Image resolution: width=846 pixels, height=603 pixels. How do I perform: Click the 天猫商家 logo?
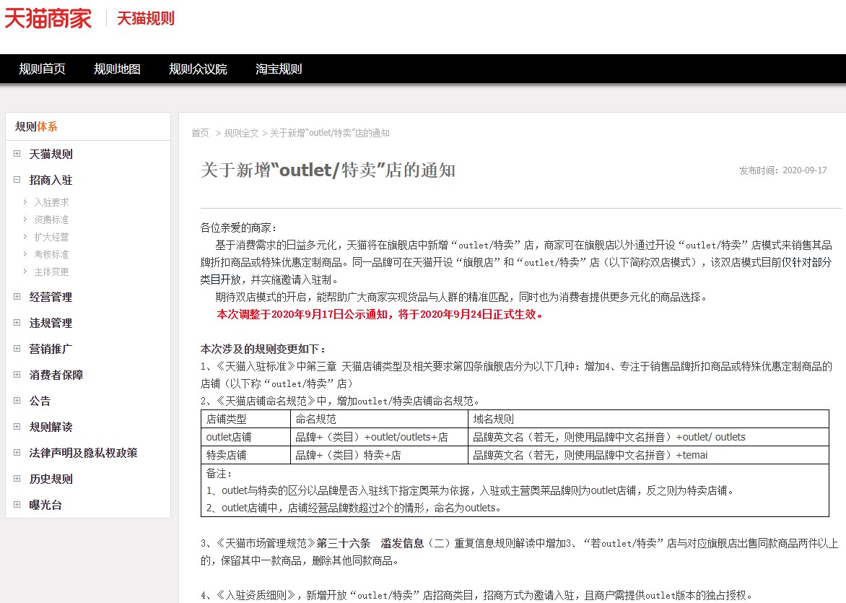[x=48, y=18]
